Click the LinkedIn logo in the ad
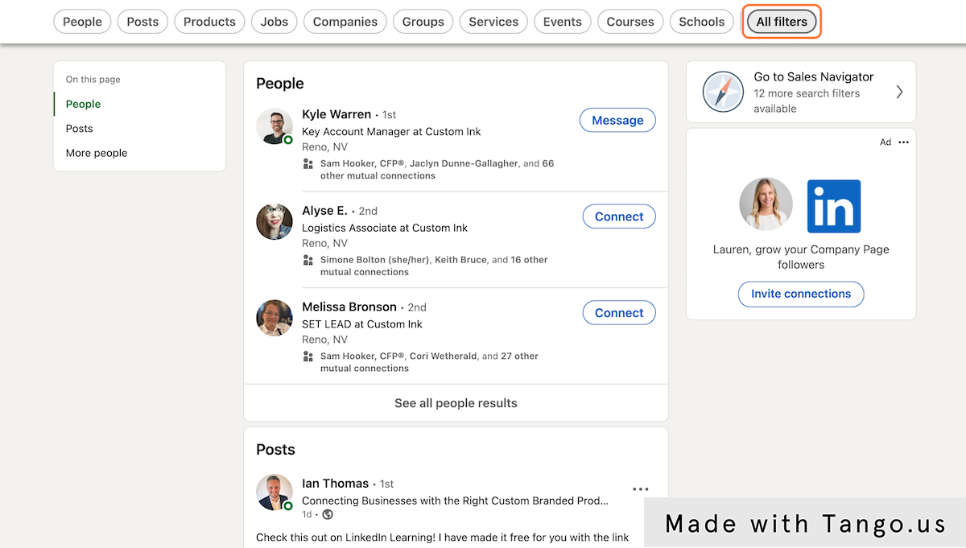The width and height of the screenshot is (966, 548). 834,206
